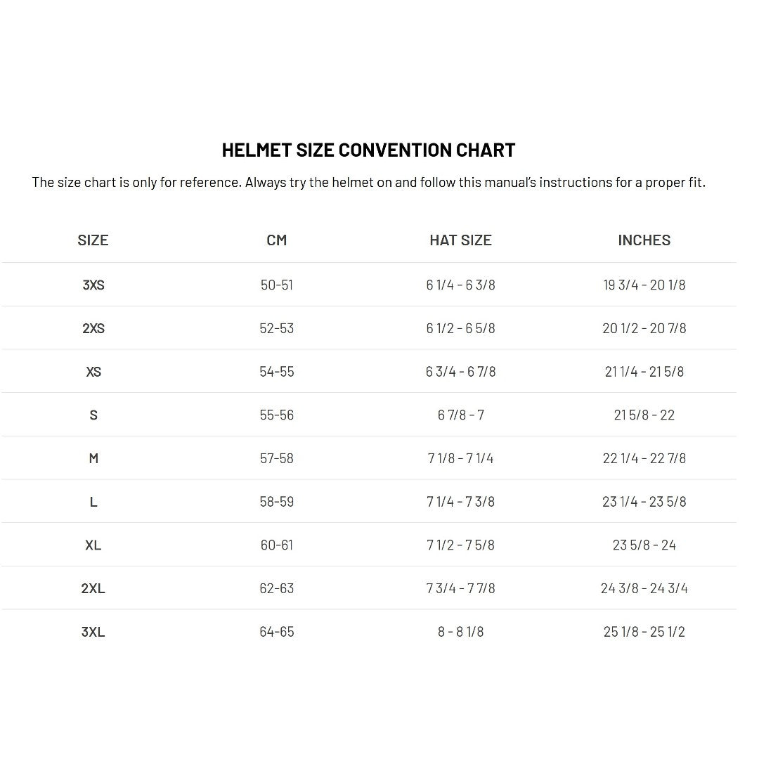759x759 pixels.
Task: Click the 6 7/8 - 7 hat size cell
Action: 460,415
